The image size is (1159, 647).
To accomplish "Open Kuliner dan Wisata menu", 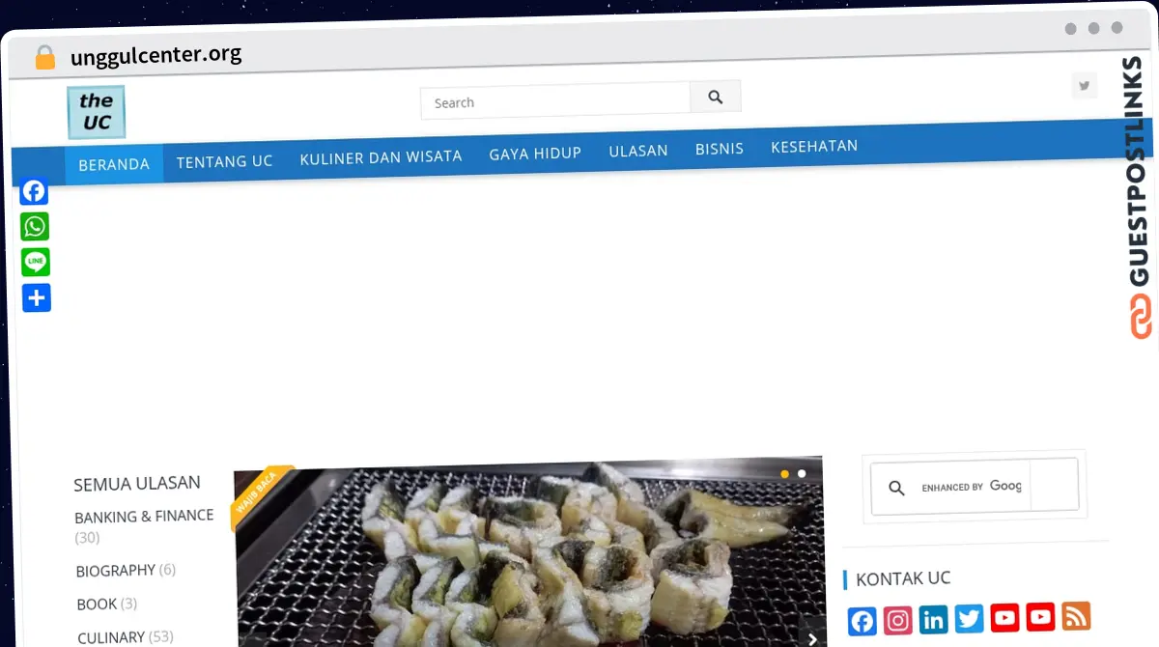I will tap(381, 156).
